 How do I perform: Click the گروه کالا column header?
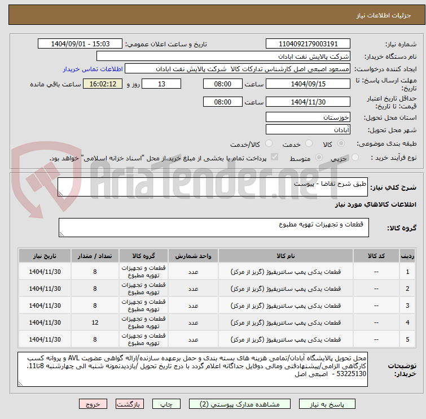click(x=143, y=256)
